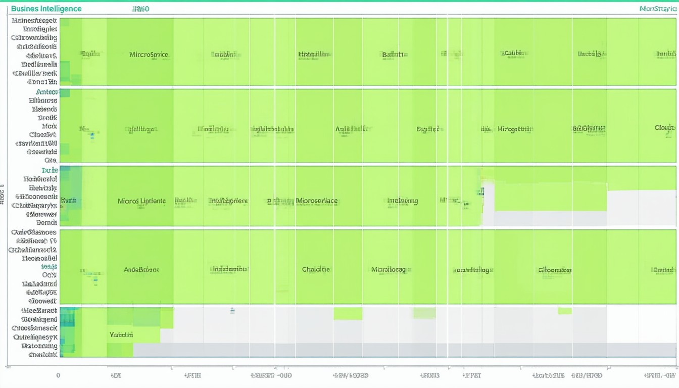Select the AndeBriace cell in fourth row
Screen dimensions: 679x388
click(141, 269)
